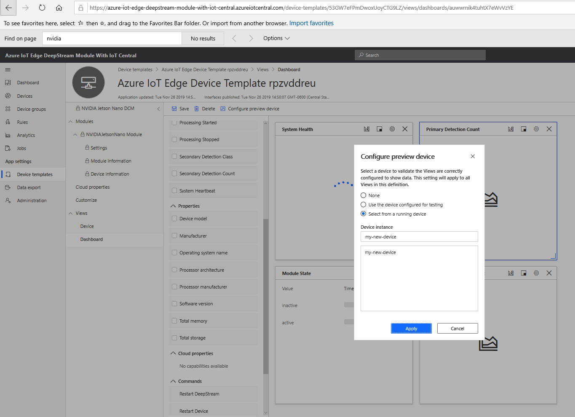
Task: Select the Module Information tree item
Action: [x=111, y=161]
